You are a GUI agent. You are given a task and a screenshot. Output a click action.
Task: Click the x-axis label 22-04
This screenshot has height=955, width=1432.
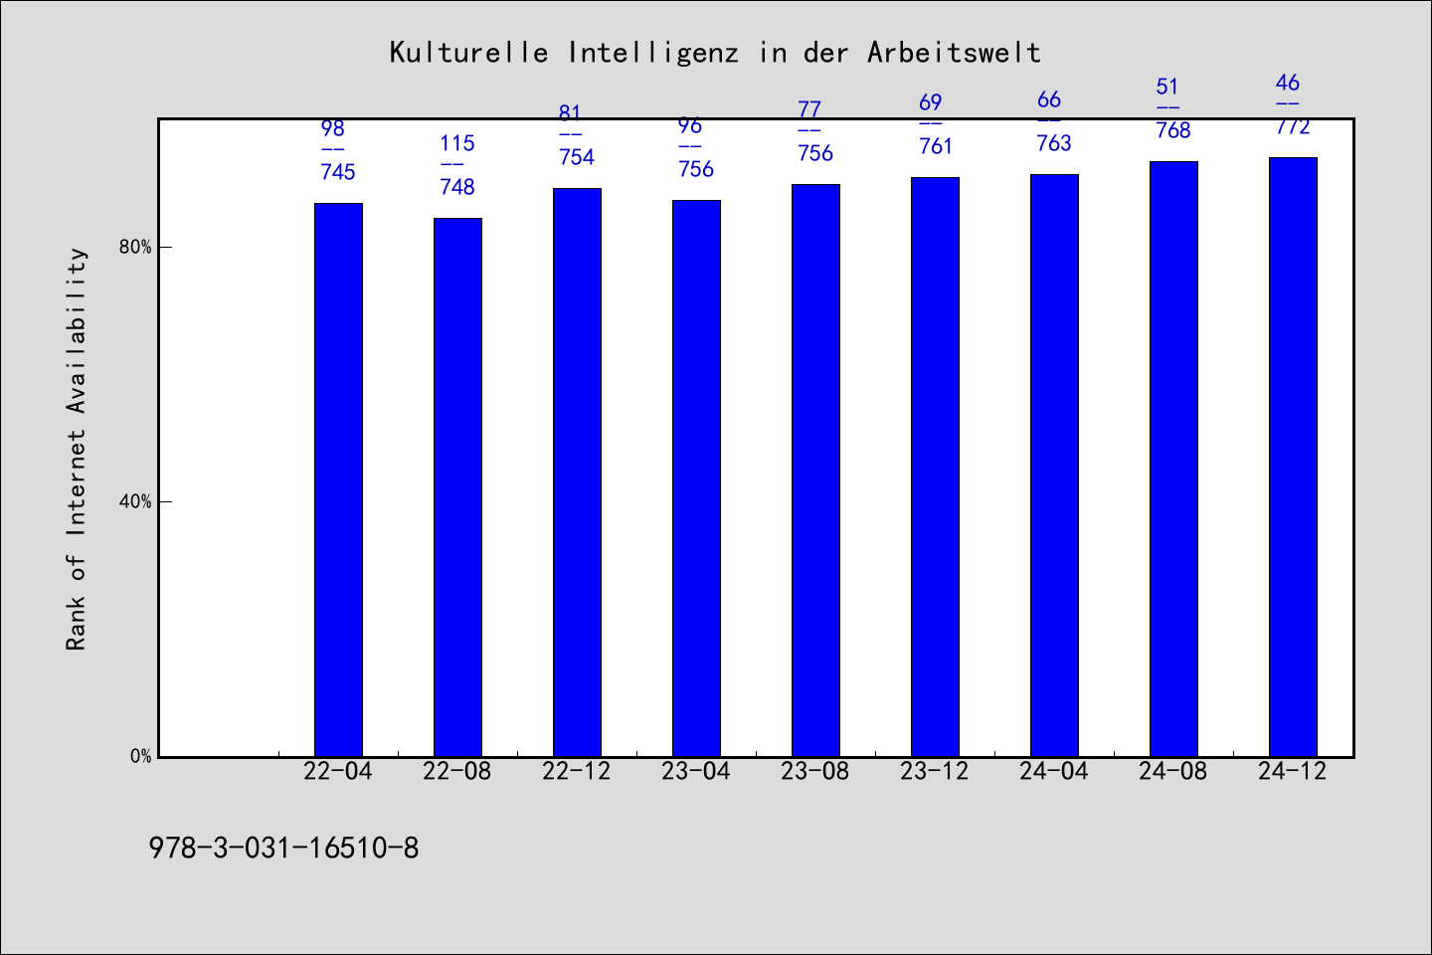pyautogui.click(x=338, y=771)
